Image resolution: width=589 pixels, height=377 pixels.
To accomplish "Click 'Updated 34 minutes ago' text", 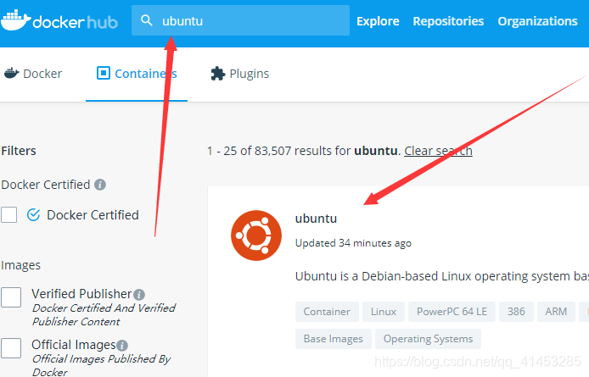I will point(353,243).
